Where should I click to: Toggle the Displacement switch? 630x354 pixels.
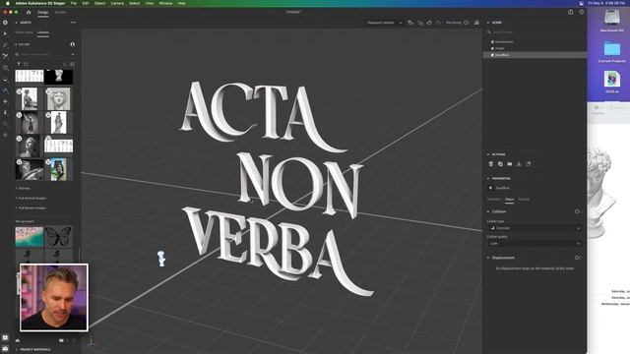click(x=578, y=258)
